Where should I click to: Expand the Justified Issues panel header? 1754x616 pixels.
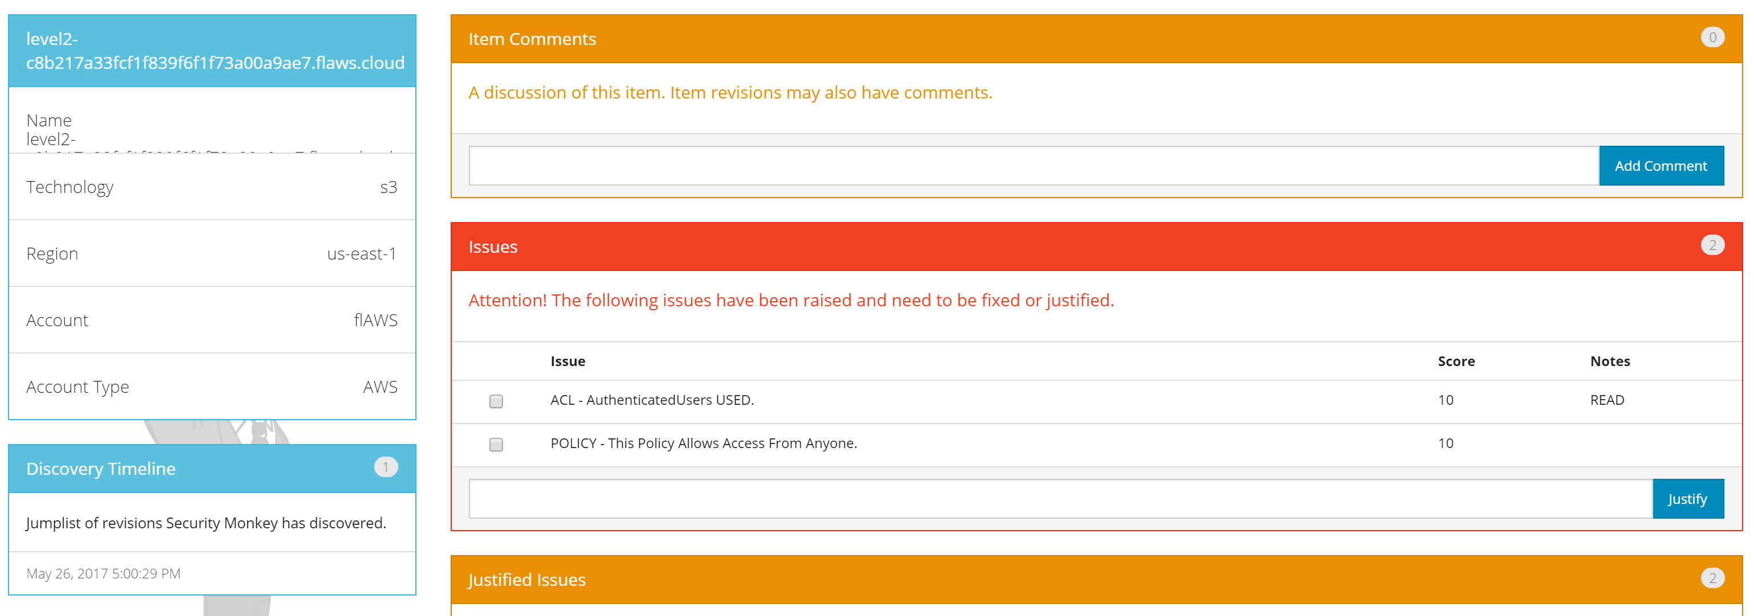[x=1096, y=579]
